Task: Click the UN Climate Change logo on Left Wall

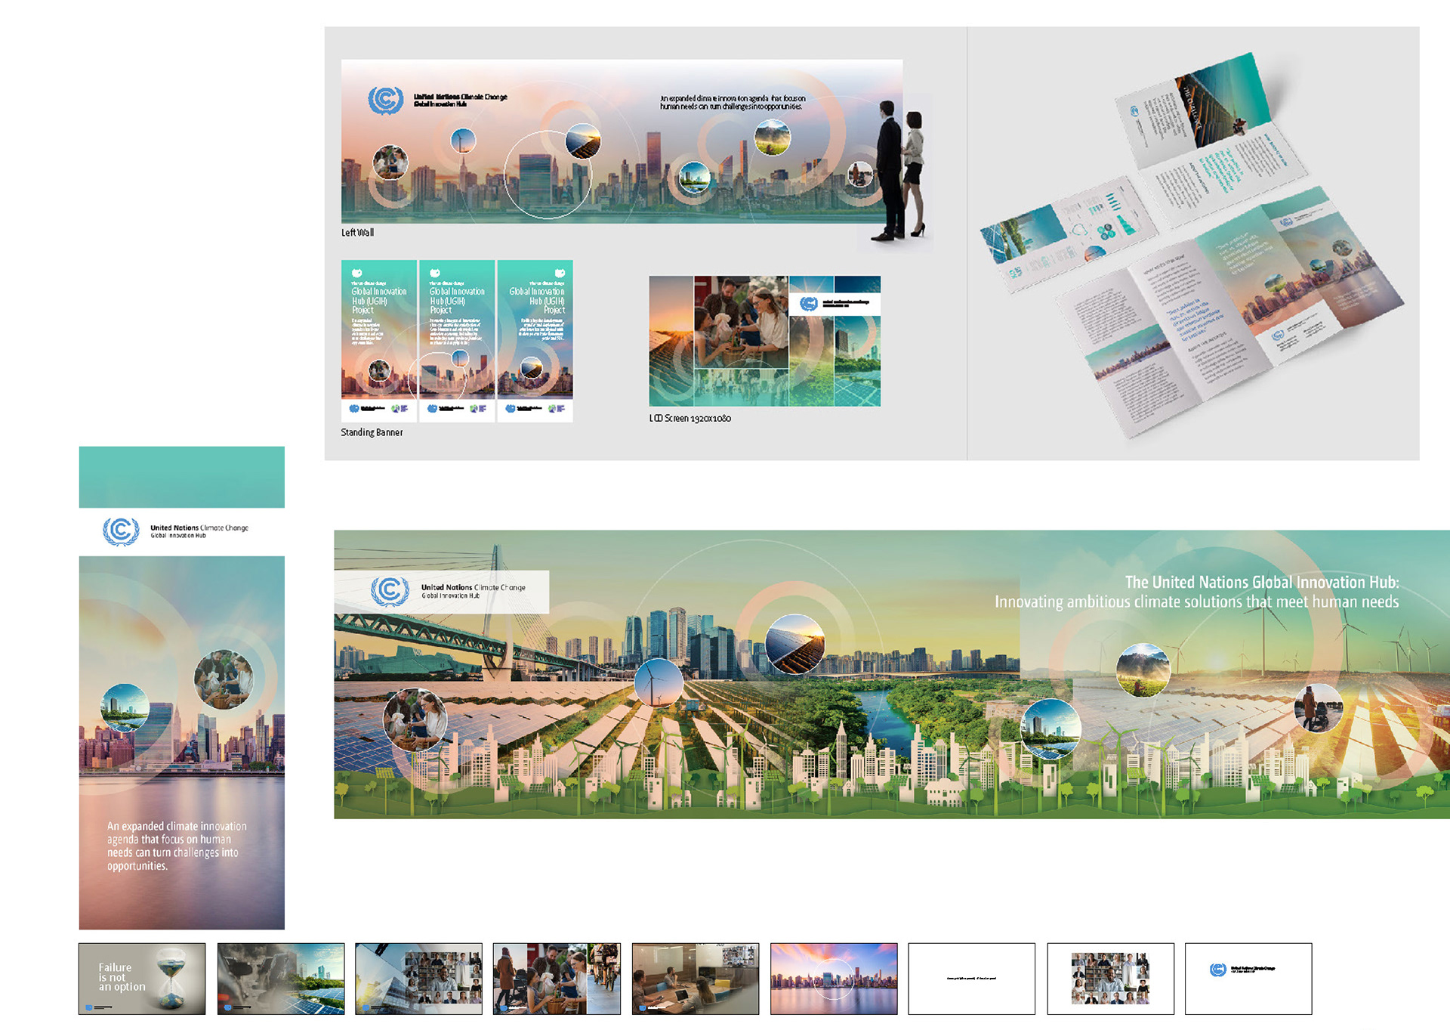Action: (386, 100)
